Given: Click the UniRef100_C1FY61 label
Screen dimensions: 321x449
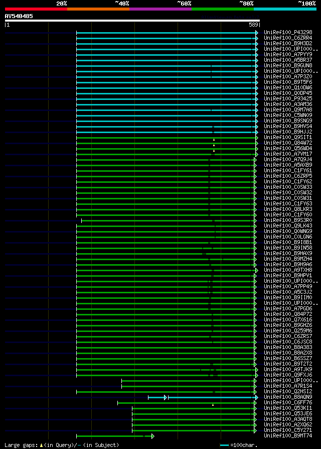Looking at the screenshot, I should click(x=288, y=170).
